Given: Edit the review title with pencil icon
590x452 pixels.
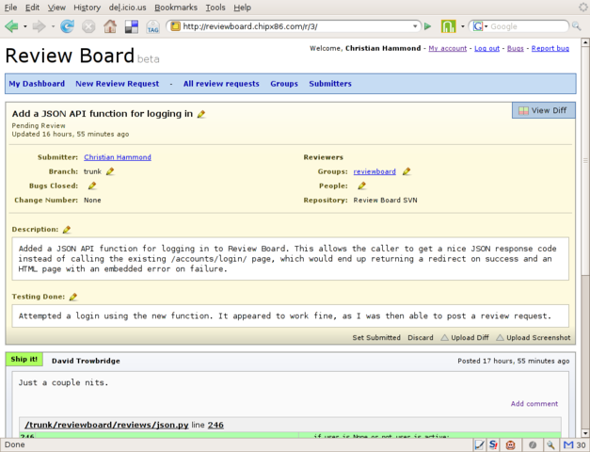Looking at the screenshot, I should 201,114.
